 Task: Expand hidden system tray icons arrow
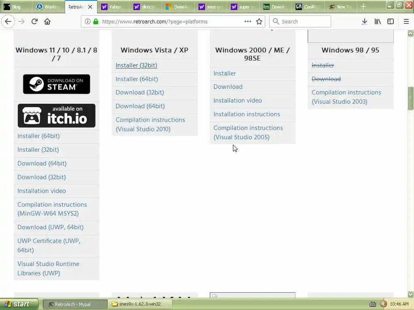click(383, 304)
